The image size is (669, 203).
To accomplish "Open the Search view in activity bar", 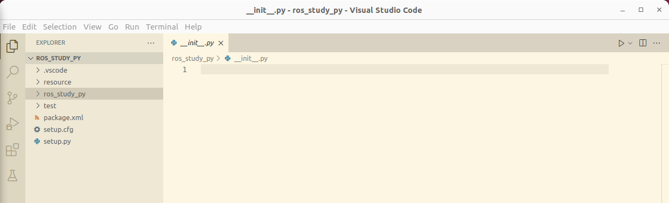I will (x=12, y=72).
